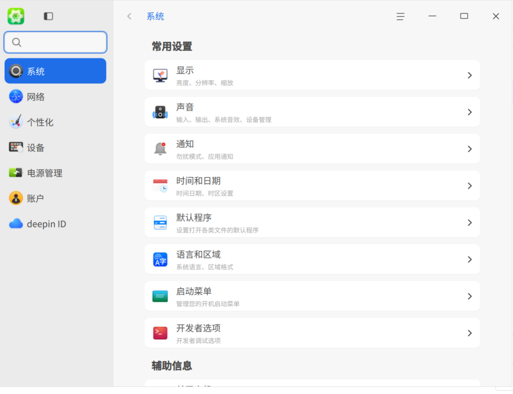The height and width of the screenshot is (394, 513).
Task: Go back with the left arrow
Action: [x=129, y=16]
